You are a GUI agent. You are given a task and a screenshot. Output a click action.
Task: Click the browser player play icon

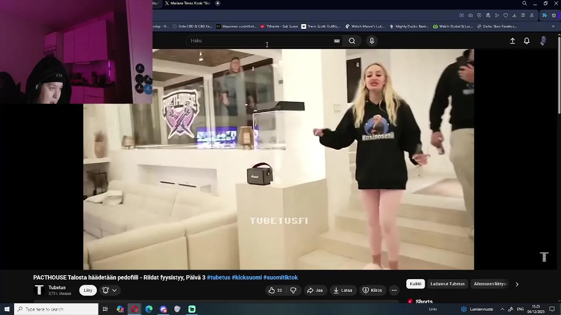coord(497,15)
